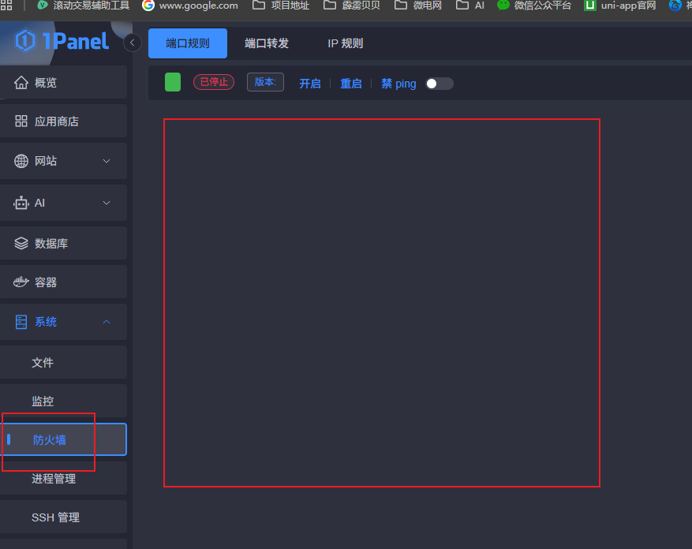This screenshot has height=549, width=692.
Task: Click 开启 to start the firewall
Action: [310, 84]
